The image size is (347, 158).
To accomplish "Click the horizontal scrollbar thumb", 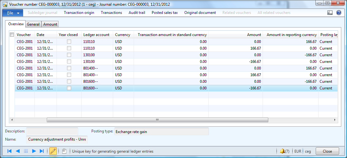I will coord(157,120).
